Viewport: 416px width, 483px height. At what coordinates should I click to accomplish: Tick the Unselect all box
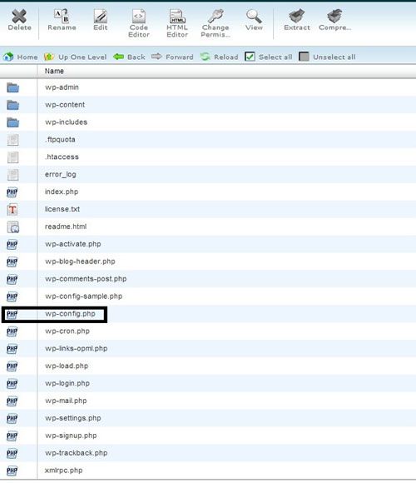click(x=304, y=57)
